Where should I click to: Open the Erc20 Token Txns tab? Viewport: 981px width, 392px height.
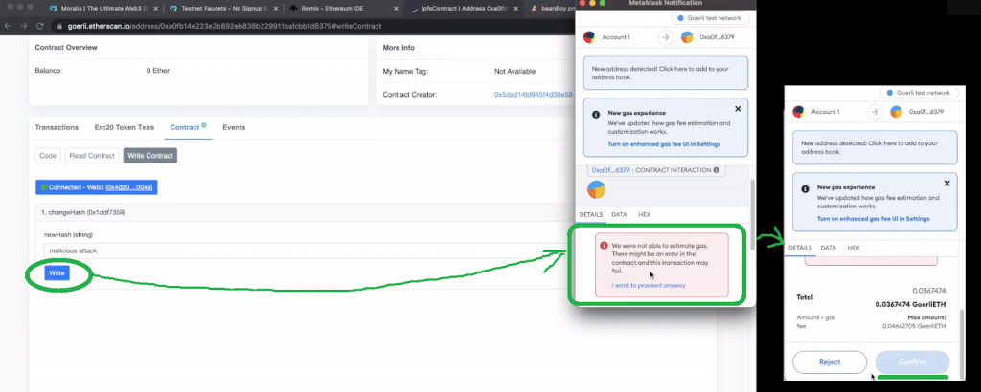point(125,127)
